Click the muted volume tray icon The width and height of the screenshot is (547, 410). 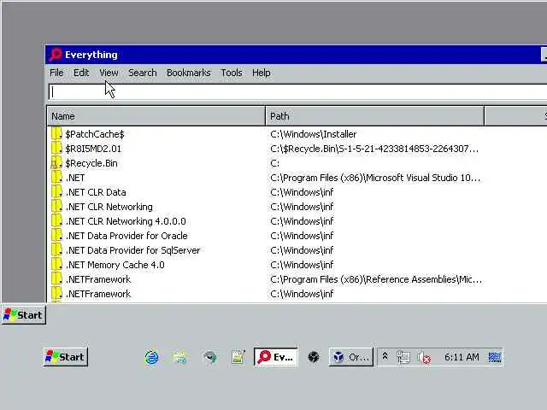(424, 357)
